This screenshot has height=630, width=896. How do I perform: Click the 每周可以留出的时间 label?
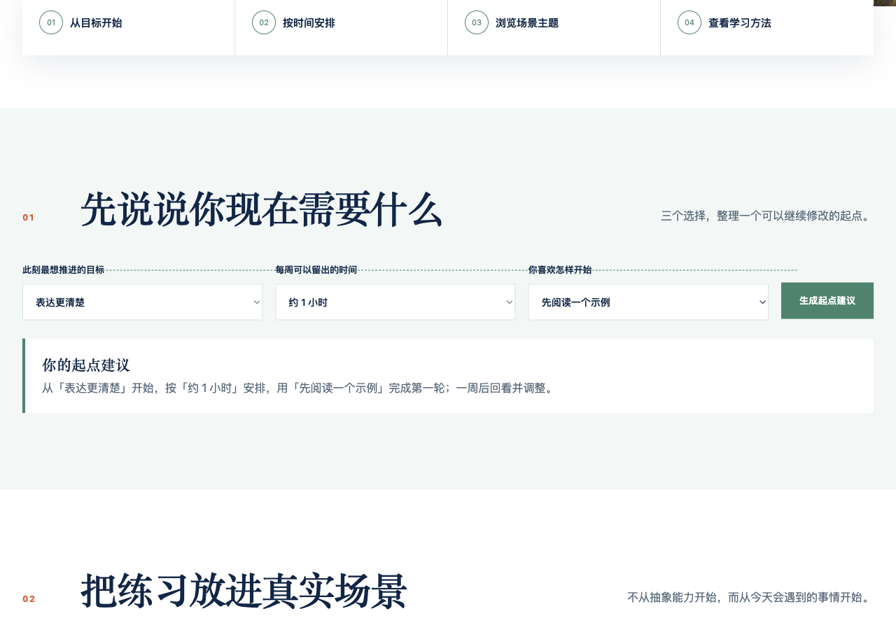pos(316,269)
